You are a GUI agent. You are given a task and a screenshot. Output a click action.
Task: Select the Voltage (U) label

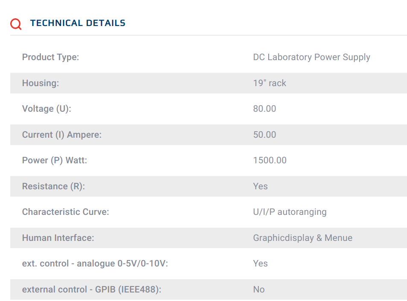tap(47, 109)
